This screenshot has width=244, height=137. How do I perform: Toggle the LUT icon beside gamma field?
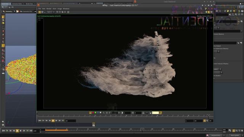pyautogui.click(x=161, y=113)
